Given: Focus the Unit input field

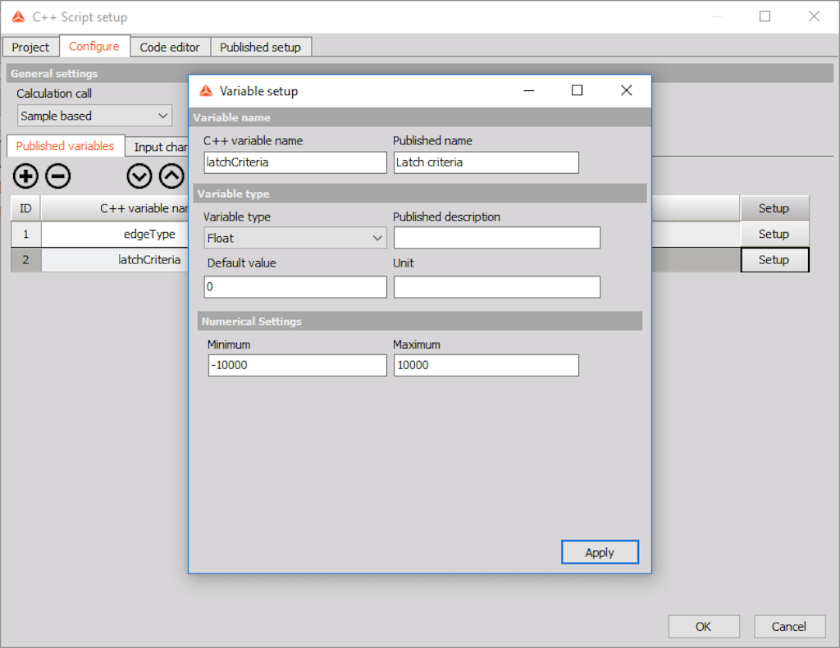Looking at the screenshot, I should click(x=496, y=287).
